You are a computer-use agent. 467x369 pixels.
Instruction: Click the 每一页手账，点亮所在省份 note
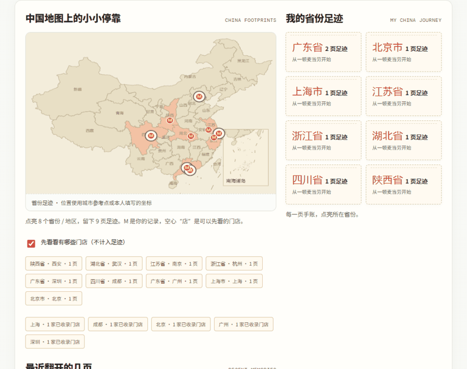tap(322, 214)
